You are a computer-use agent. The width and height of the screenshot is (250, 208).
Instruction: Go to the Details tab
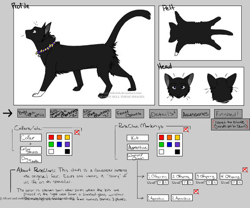pyautogui.click(x=163, y=114)
